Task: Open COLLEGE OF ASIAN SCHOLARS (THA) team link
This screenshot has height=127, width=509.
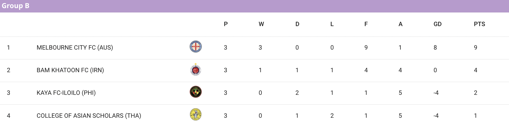Action: click(x=89, y=116)
